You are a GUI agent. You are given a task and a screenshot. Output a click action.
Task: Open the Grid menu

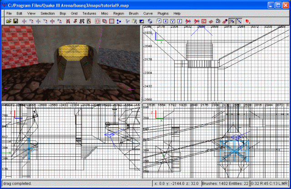pos(74,13)
